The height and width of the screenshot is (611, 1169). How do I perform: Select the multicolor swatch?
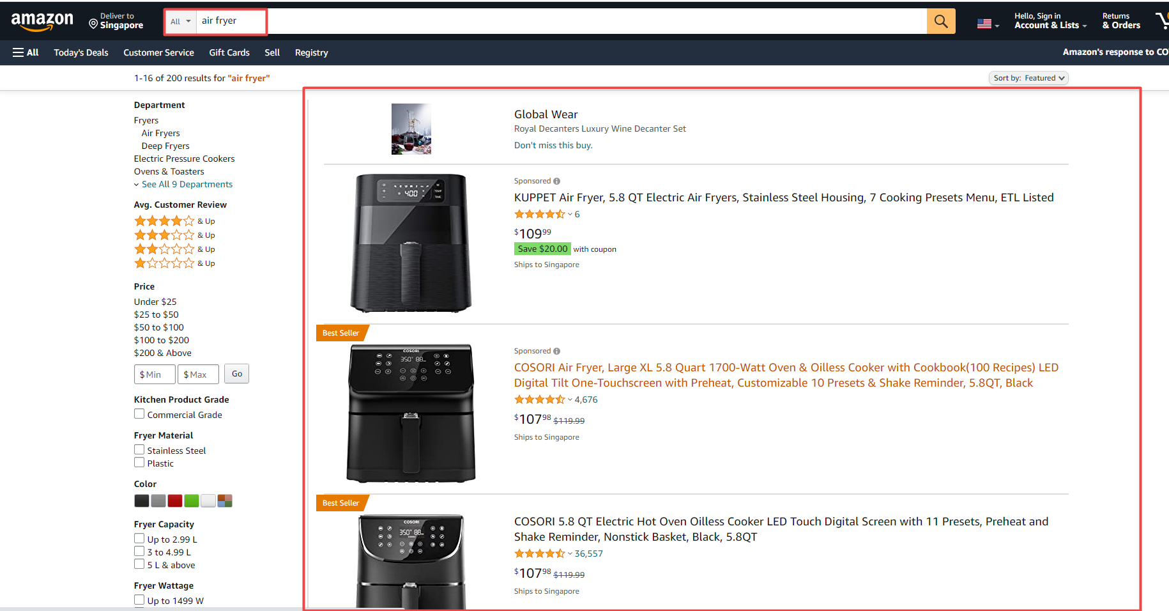225,500
